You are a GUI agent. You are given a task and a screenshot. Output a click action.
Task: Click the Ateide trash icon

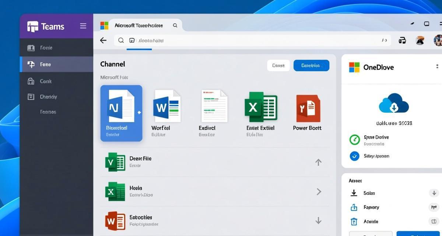click(x=354, y=222)
